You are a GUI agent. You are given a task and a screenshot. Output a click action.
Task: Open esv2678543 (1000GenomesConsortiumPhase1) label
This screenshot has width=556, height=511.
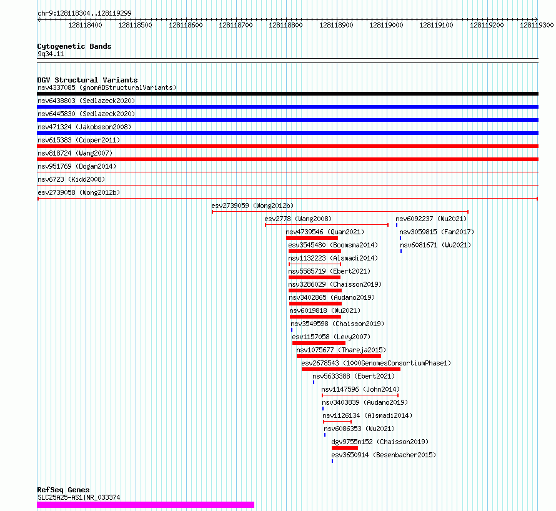click(x=376, y=363)
